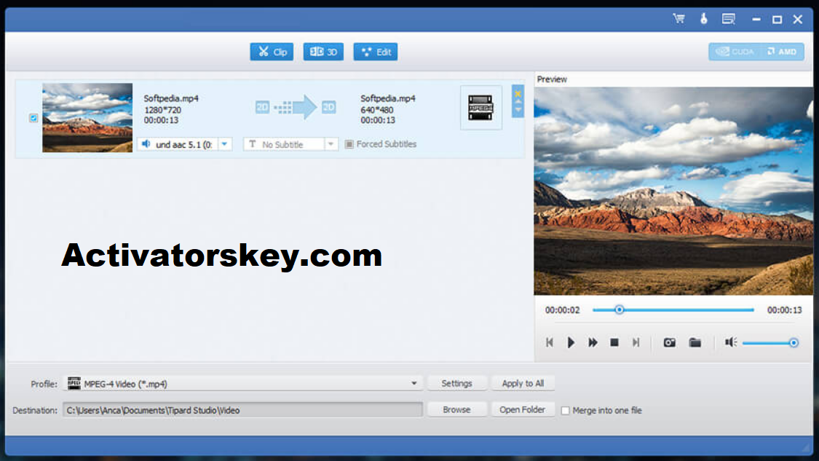Toggle AMD acceleration
The height and width of the screenshot is (461, 819).
783,52
